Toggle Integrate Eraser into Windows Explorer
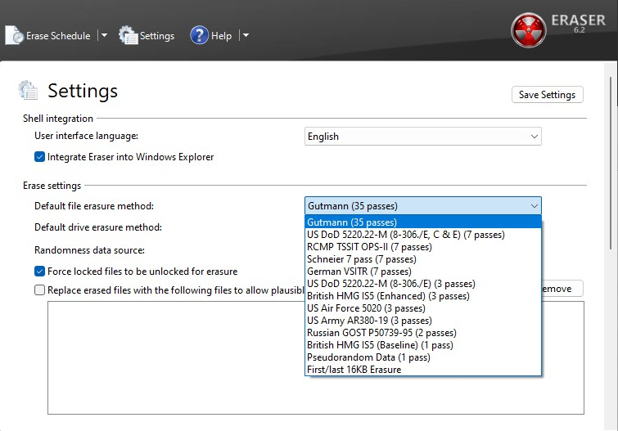The height and width of the screenshot is (431, 618). (x=39, y=157)
